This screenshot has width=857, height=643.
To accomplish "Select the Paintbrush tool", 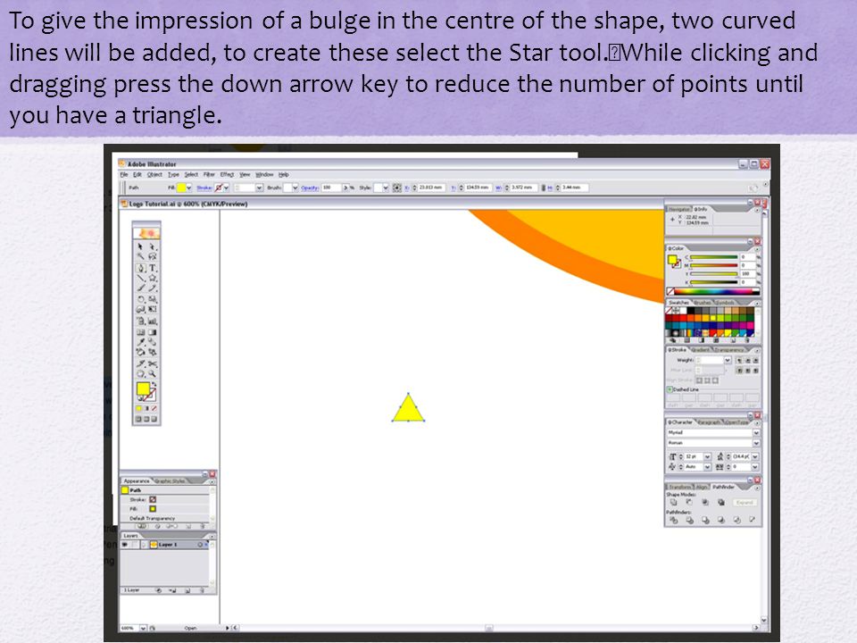I will [140, 288].
